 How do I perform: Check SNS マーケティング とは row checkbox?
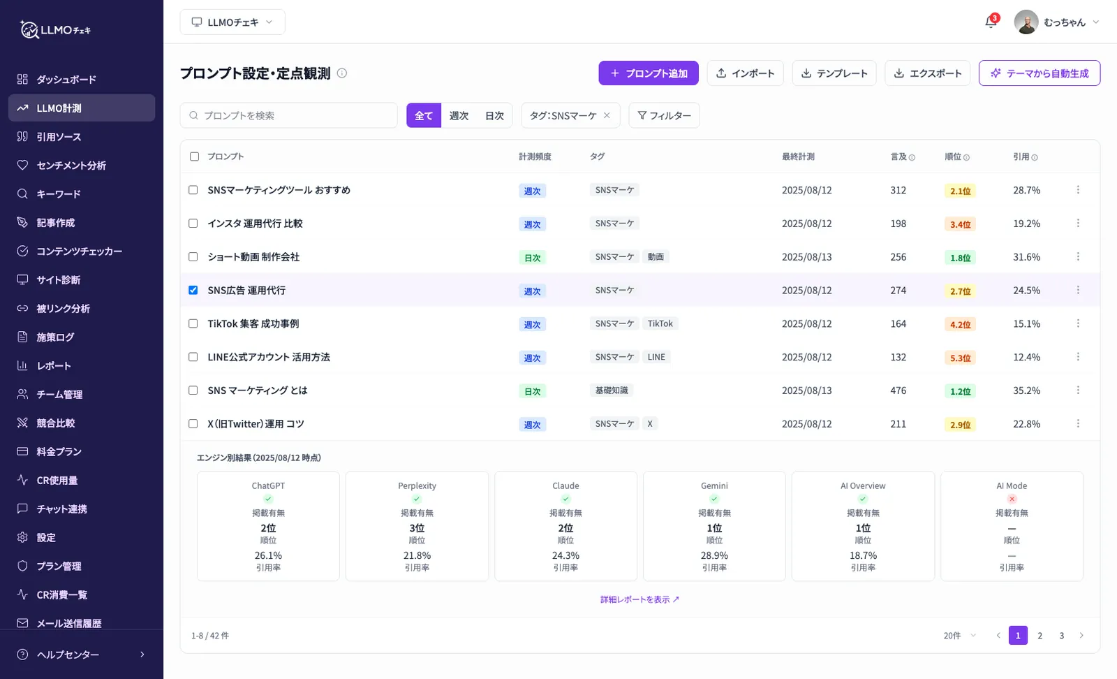point(193,390)
